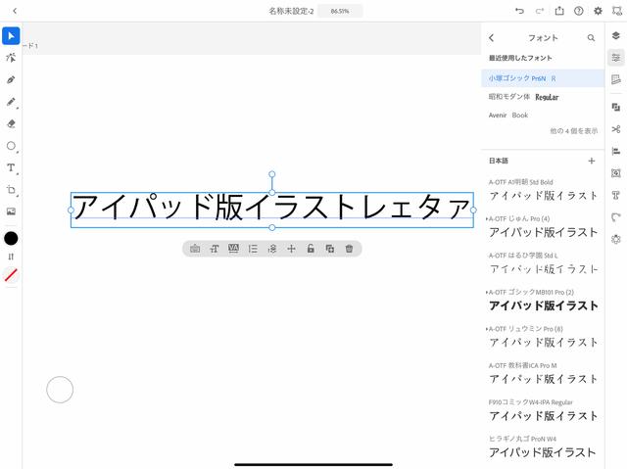Open font size in the context bar

pos(215,249)
